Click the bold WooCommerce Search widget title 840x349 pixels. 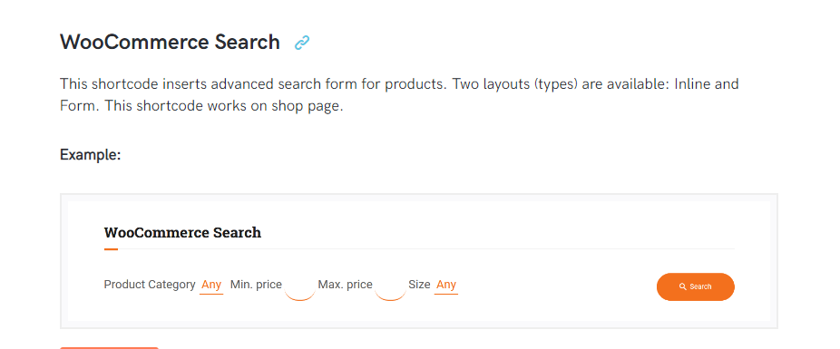(182, 233)
